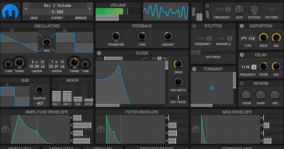Toggle the Filter power button
Viewport: 284px width, 149px height.
[x=99, y=53]
